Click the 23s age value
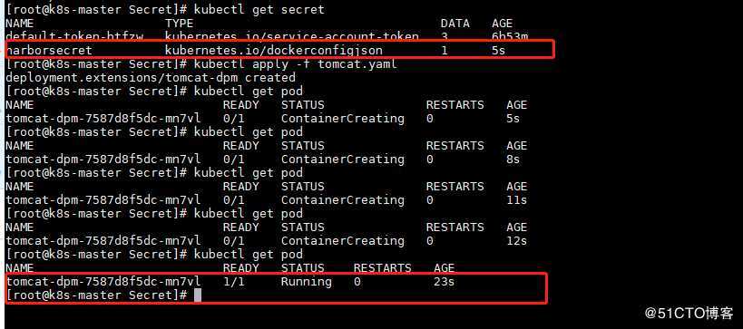This screenshot has width=743, height=329. pos(444,282)
